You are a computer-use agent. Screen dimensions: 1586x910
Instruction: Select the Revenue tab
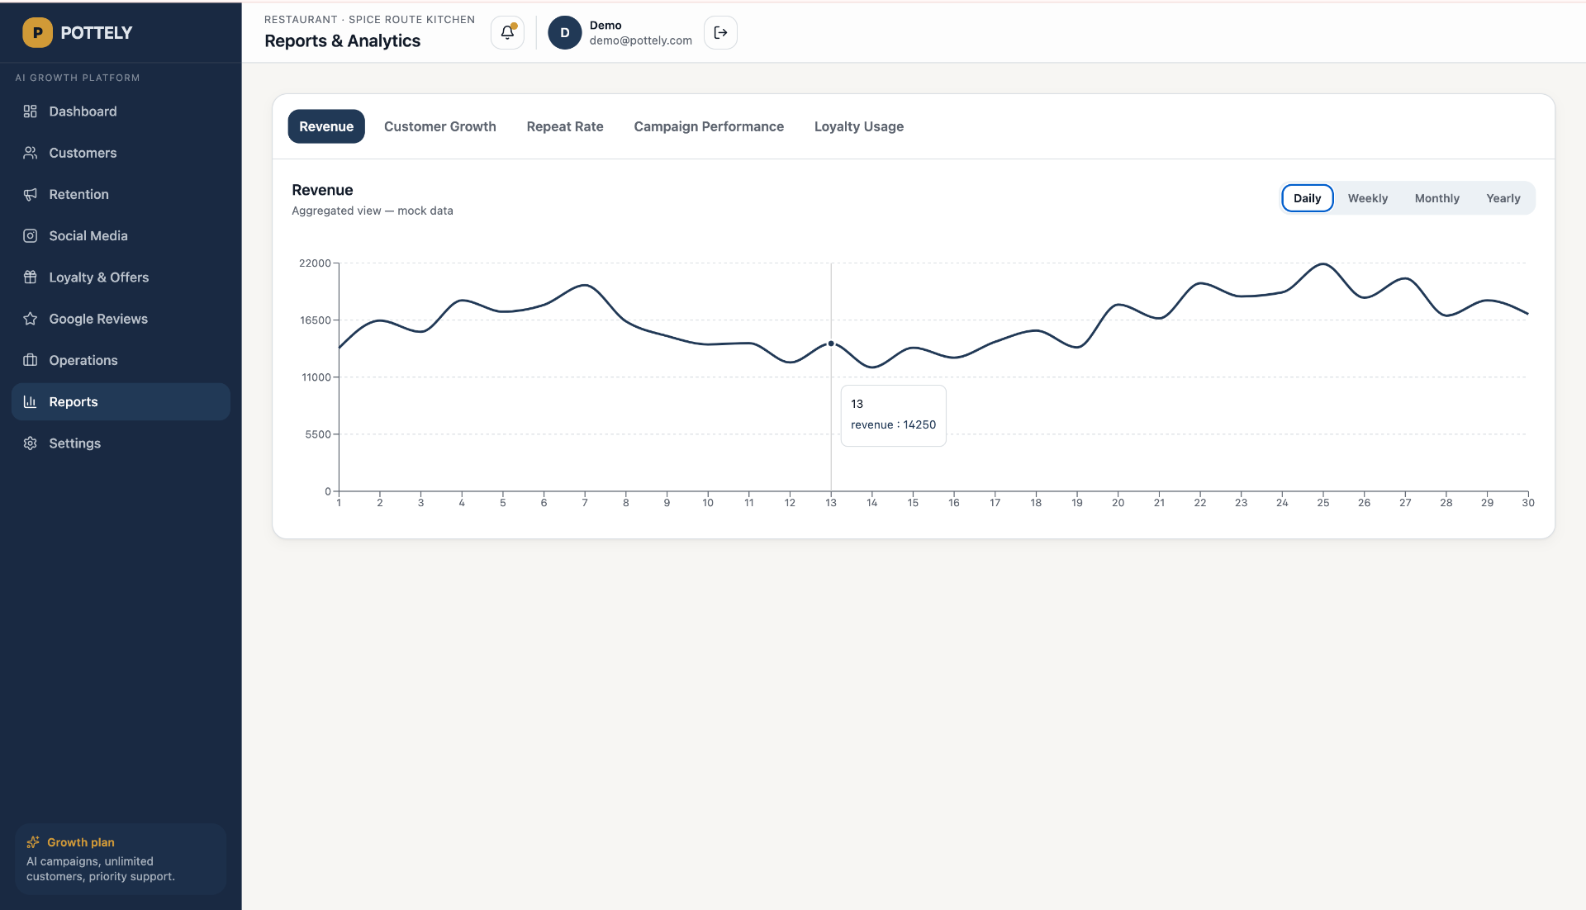click(326, 126)
